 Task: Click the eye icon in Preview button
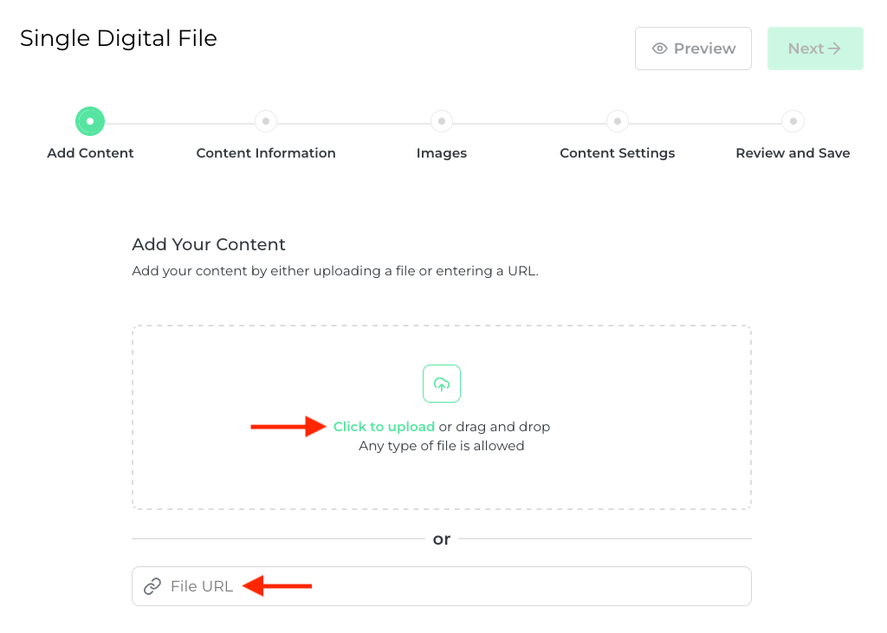660,48
